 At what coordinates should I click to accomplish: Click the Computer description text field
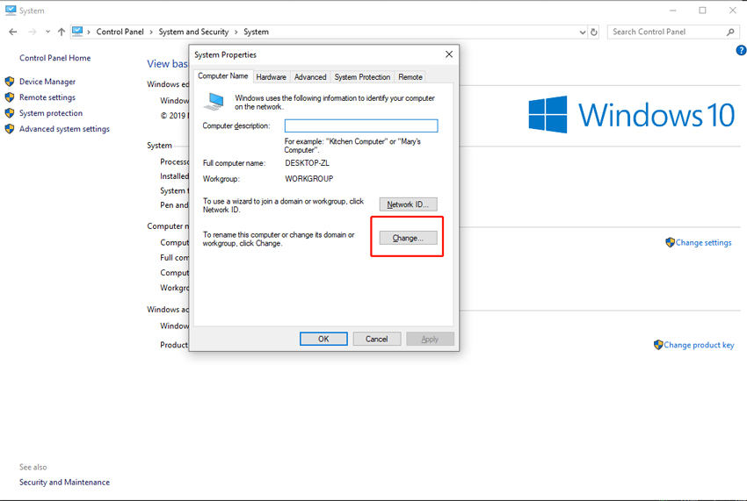coord(361,125)
